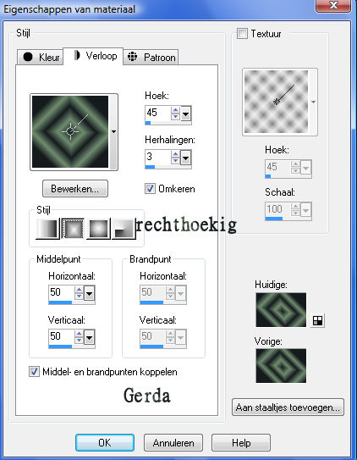This screenshot has width=357, height=460.
Task: Open the gradient Hoek slider dropdown
Action: tap(185, 114)
